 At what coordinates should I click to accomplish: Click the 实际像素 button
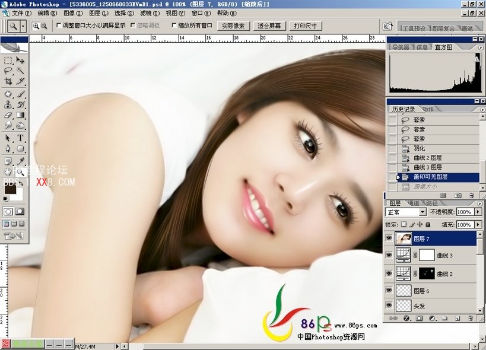click(x=233, y=26)
